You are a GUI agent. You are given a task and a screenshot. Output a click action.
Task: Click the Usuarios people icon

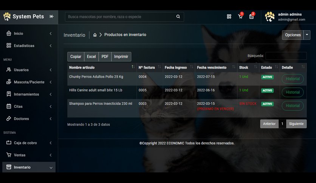(9, 70)
